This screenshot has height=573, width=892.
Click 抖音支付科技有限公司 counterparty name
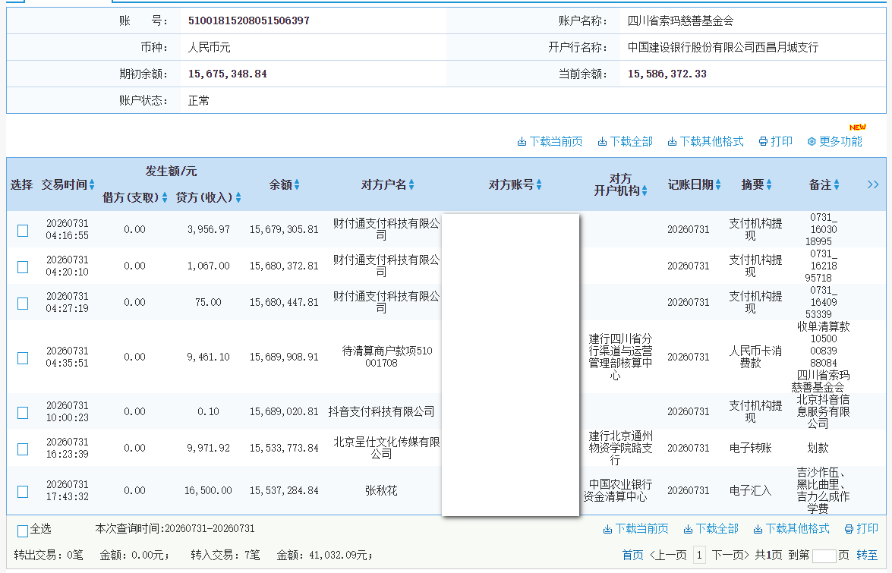coord(381,411)
